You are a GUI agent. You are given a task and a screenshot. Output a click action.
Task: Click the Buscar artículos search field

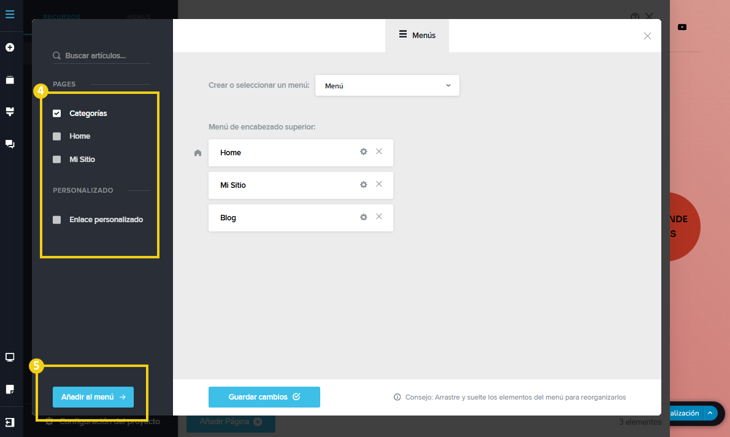click(x=104, y=56)
